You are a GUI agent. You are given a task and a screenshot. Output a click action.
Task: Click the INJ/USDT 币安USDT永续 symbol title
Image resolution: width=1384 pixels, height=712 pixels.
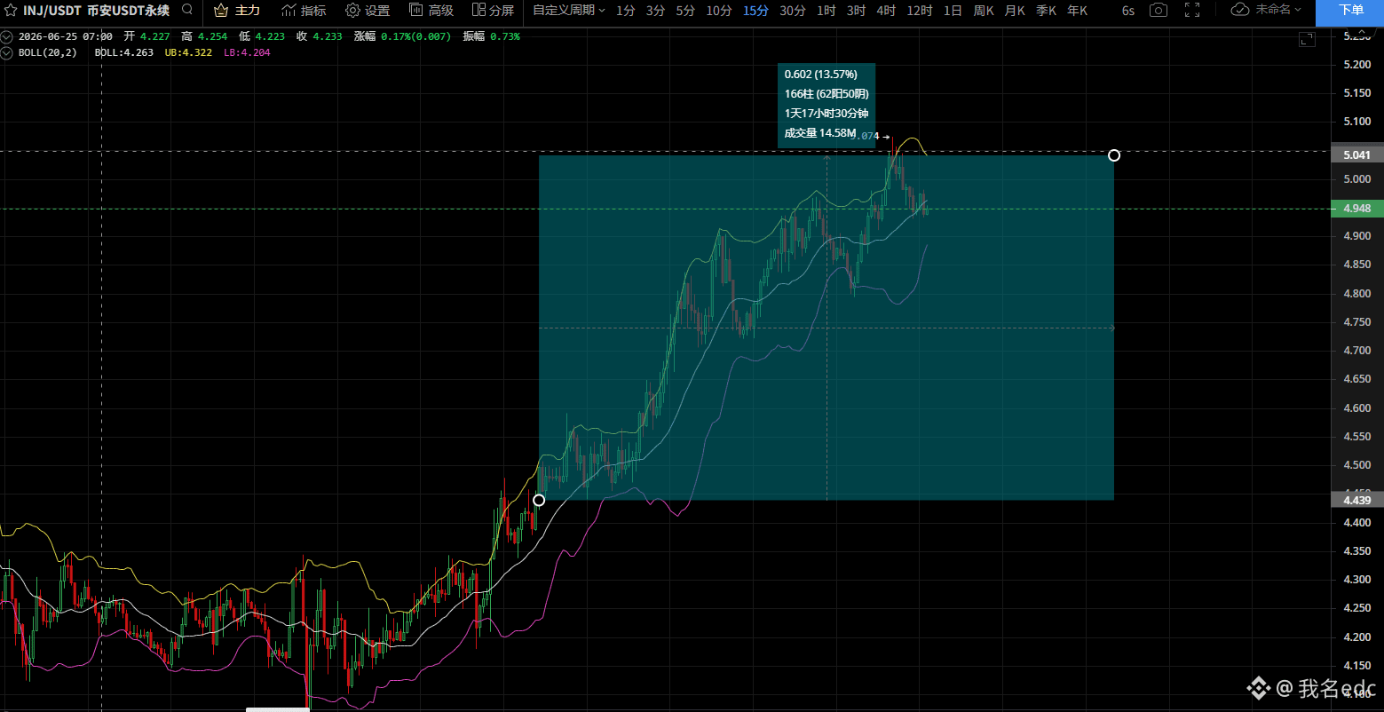point(97,11)
